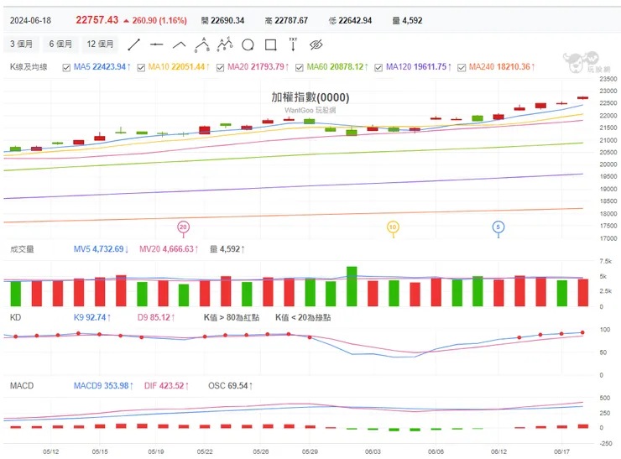Select the ABCD wave pattern tool
621x459 pixels.
click(x=225, y=44)
